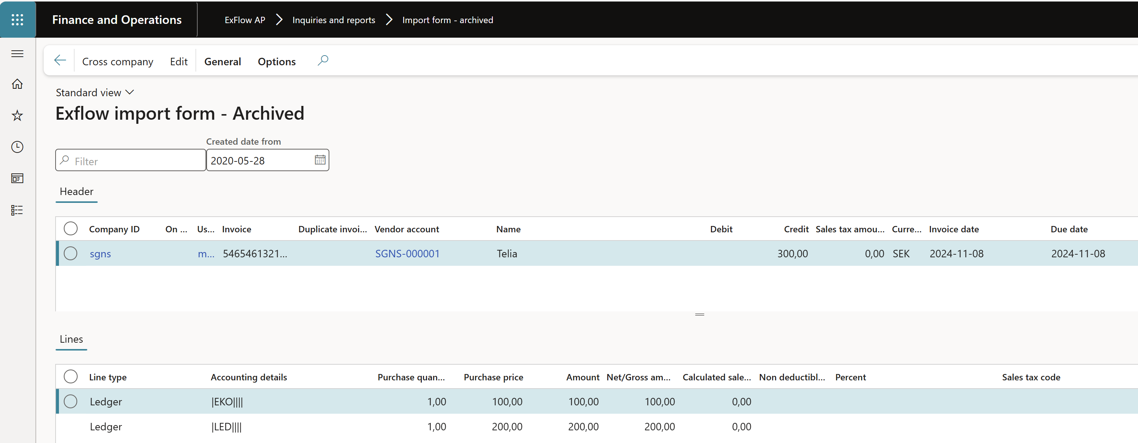Viewport: 1138px width, 443px height.
Task: Select all rows in the Header grid
Action: [71, 229]
